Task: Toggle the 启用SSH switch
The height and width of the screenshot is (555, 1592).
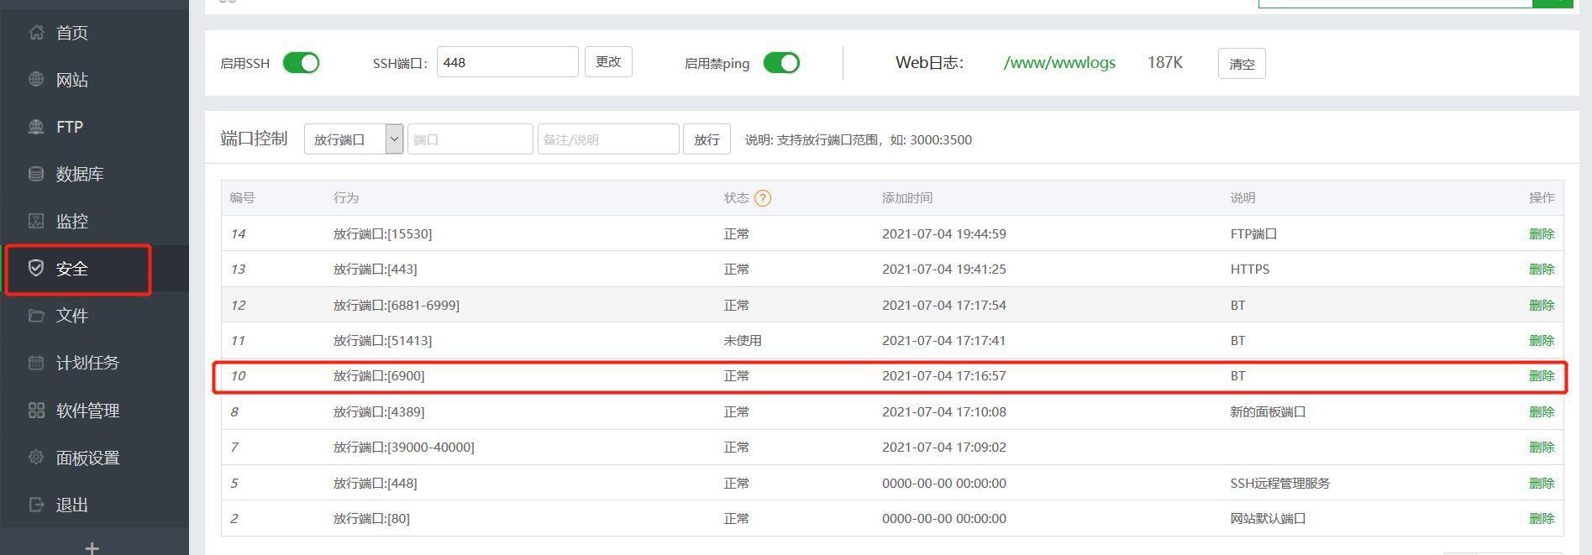Action: [x=301, y=63]
